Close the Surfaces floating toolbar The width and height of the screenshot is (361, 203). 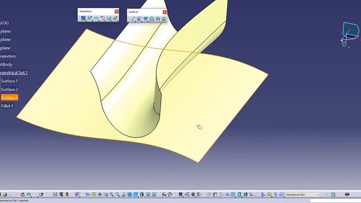tap(165, 12)
